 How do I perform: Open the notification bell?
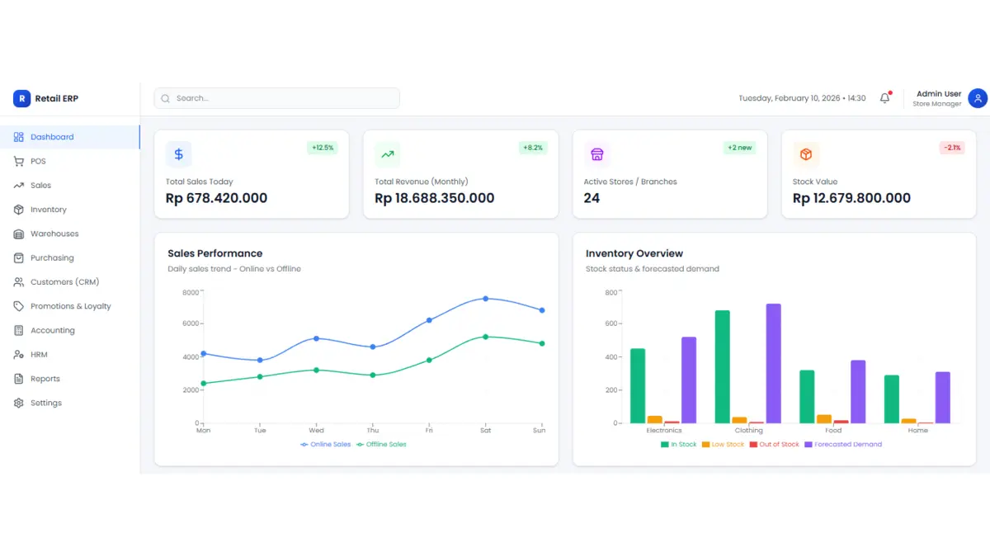884,98
